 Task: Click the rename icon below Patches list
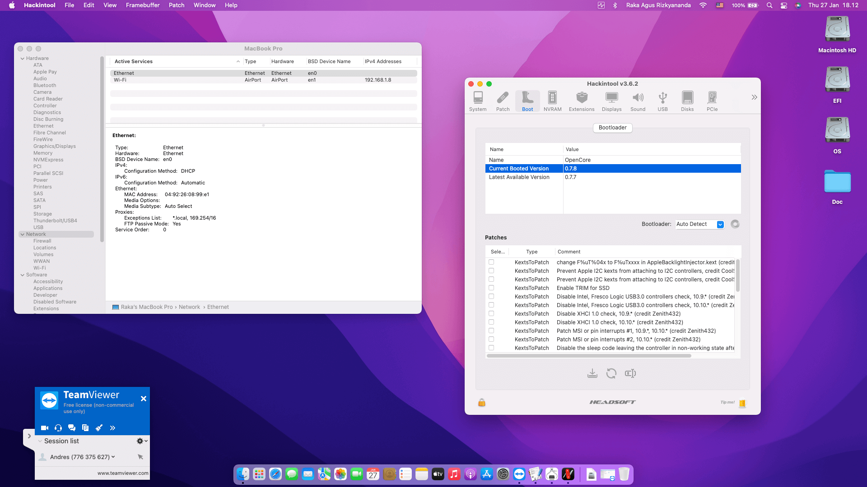point(630,373)
